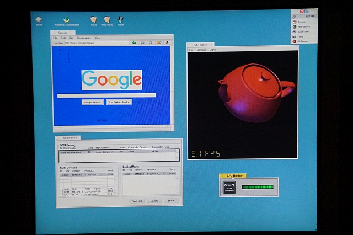Click the GLTeapot window title tab
Viewport: 353px width, 235px height.
click(200, 45)
